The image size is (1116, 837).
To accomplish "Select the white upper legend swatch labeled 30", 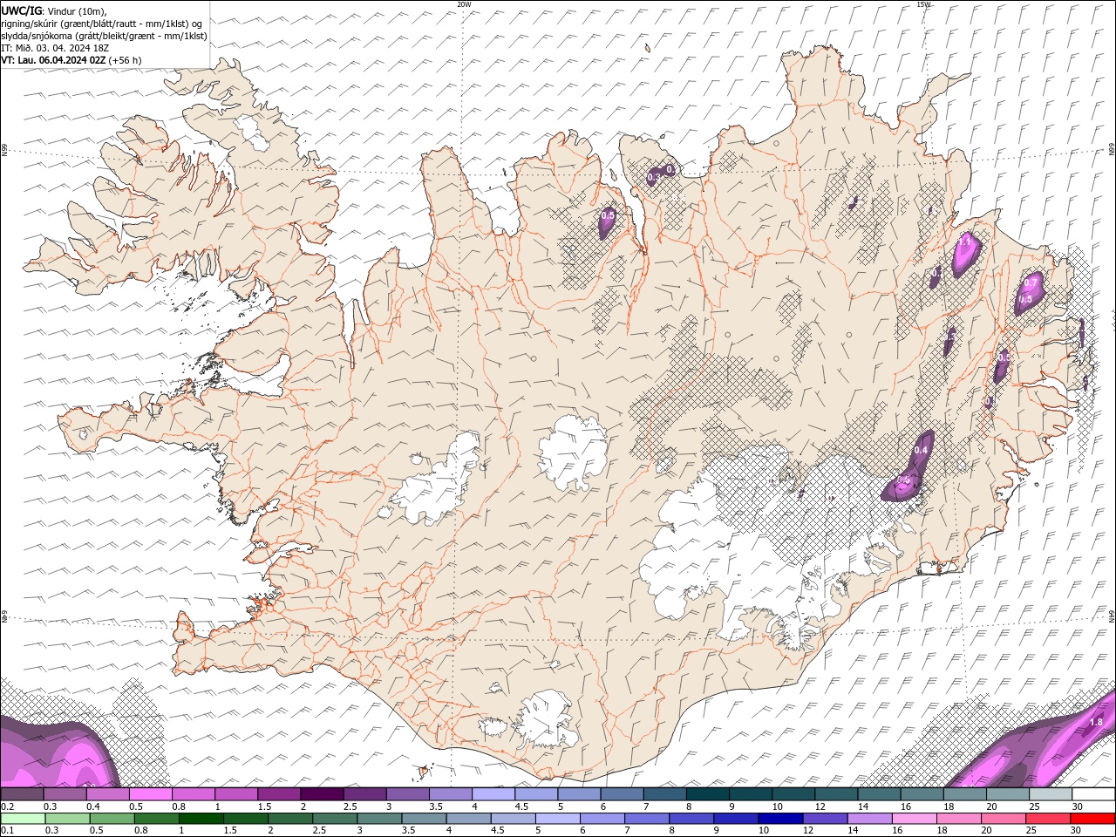I will pyautogui.click(x=1093, y=794).
